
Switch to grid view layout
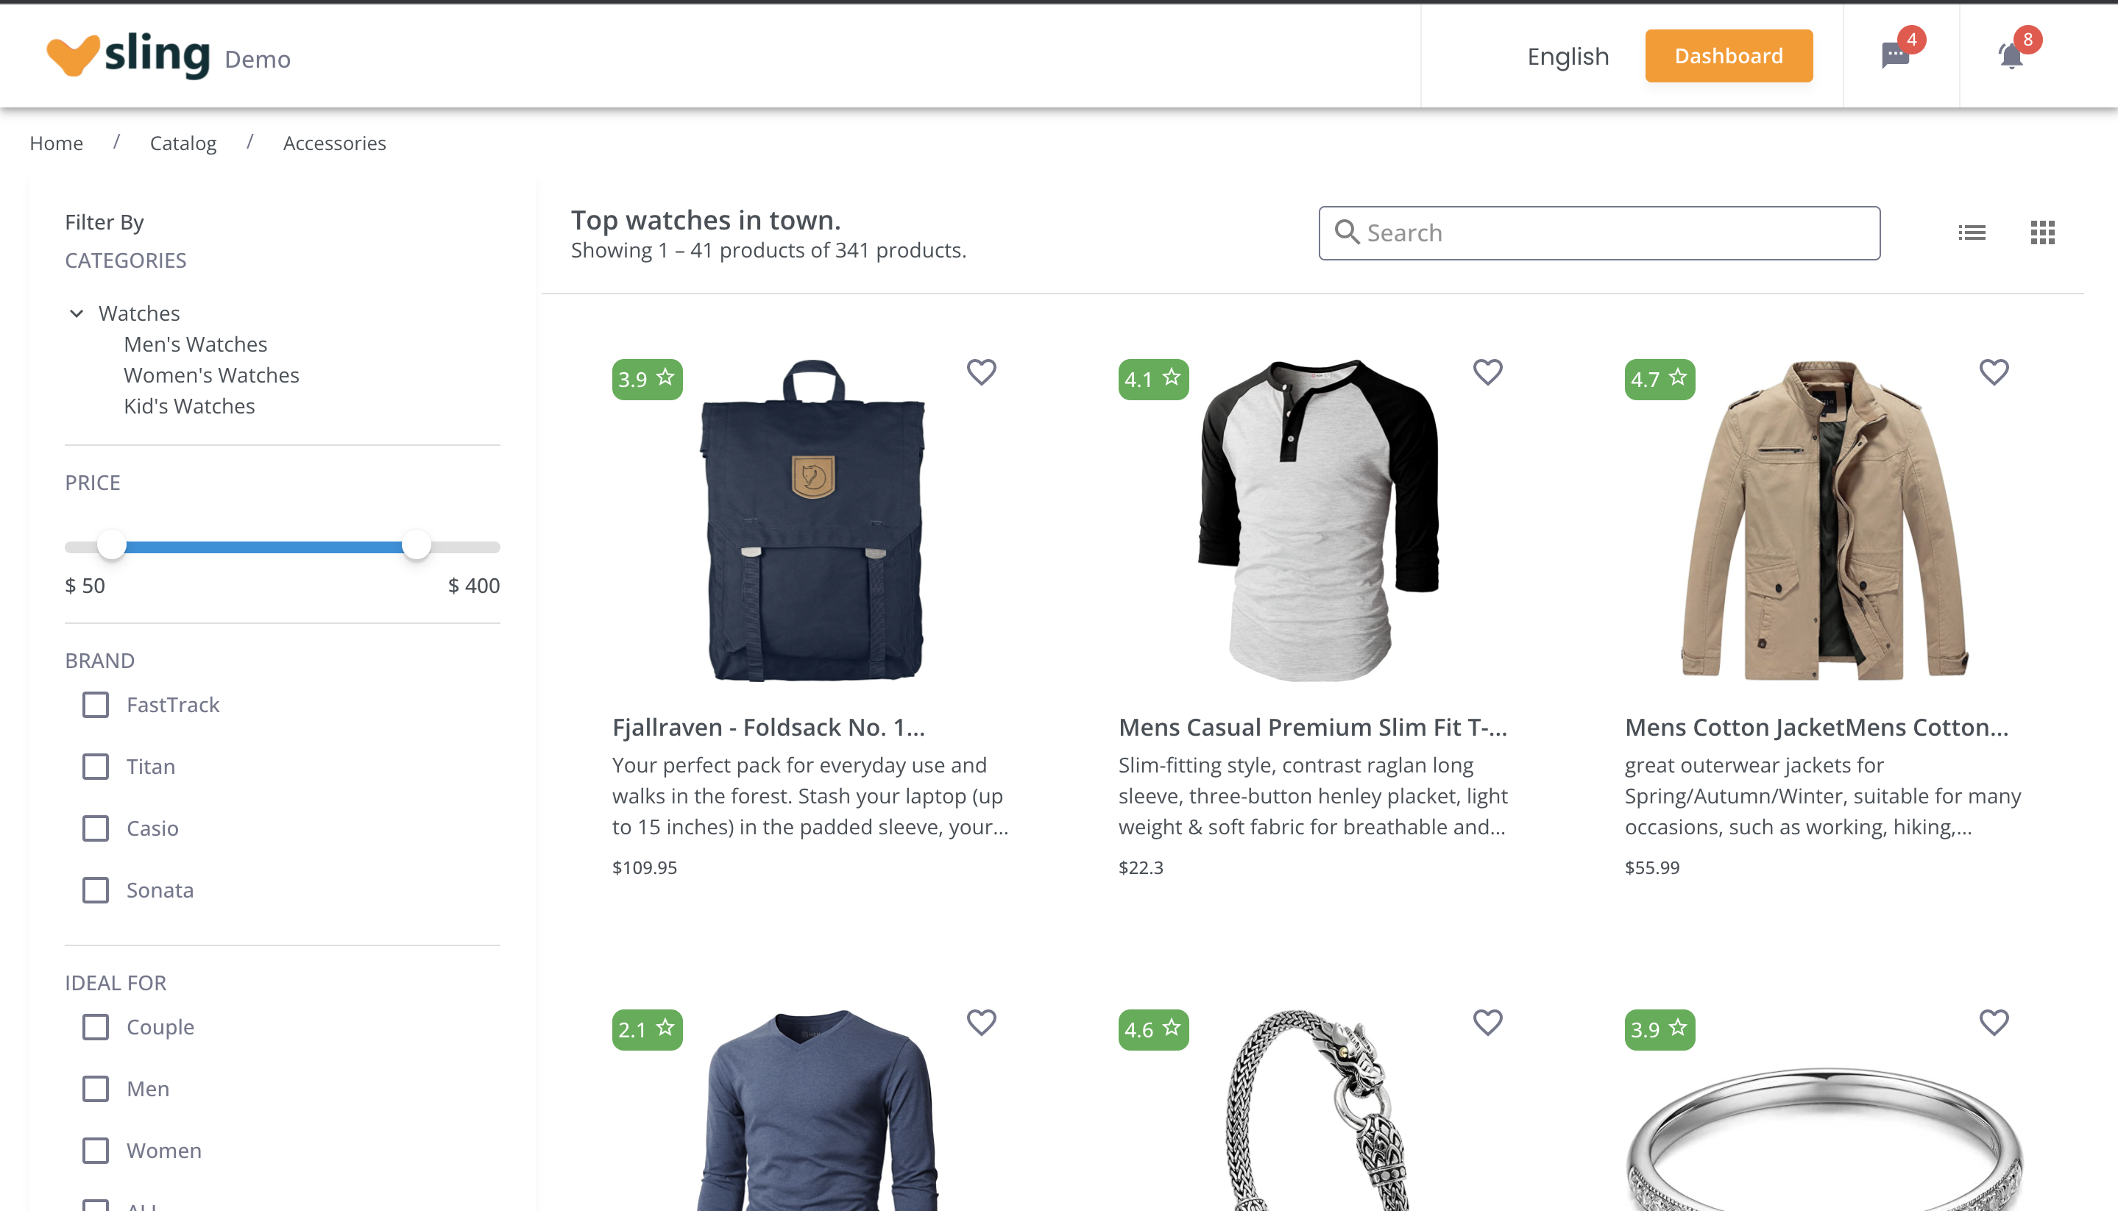[2042, 233]
